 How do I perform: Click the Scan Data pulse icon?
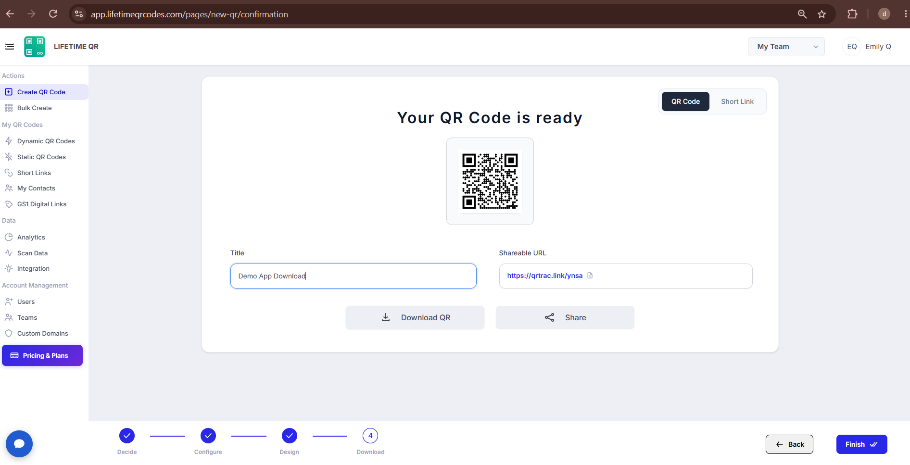click(x=9, y=253)
